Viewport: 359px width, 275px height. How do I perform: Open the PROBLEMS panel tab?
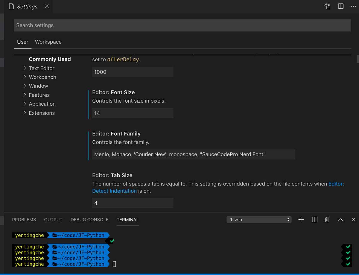tap(24, 219)
